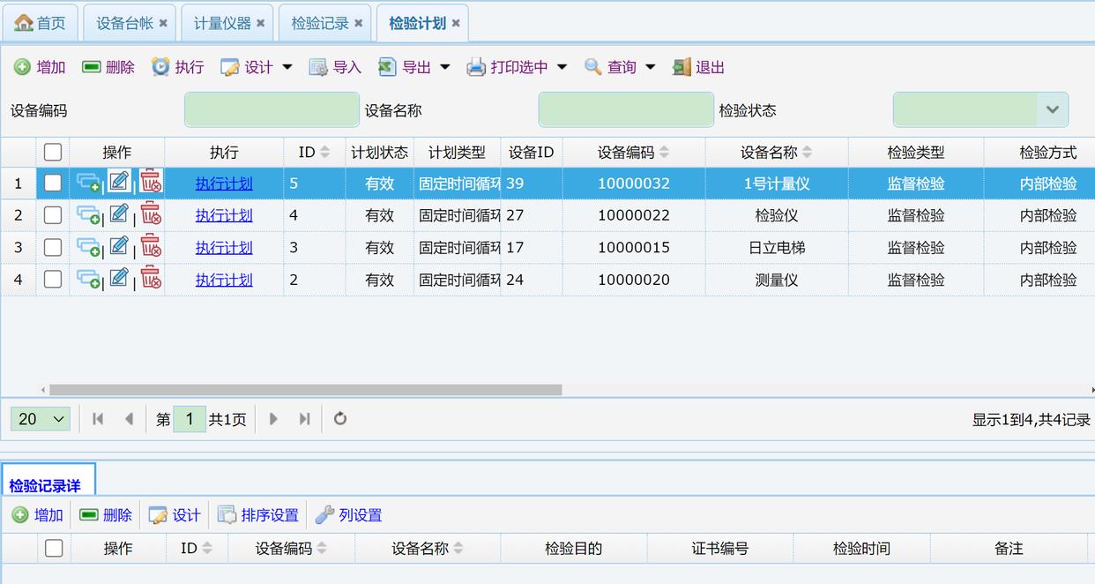This screenshot has width=1095, height=584.
Task: Open the 检验记录 tab
Action: pyautogui.click(x=319, y=23)
